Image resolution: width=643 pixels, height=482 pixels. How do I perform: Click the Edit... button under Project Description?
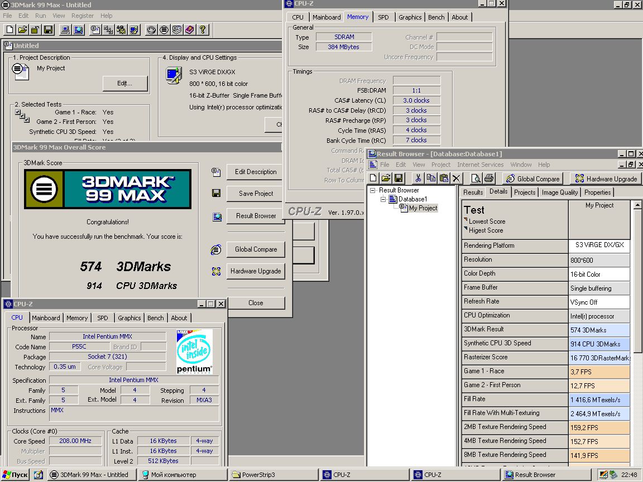[x=124, y=83]
